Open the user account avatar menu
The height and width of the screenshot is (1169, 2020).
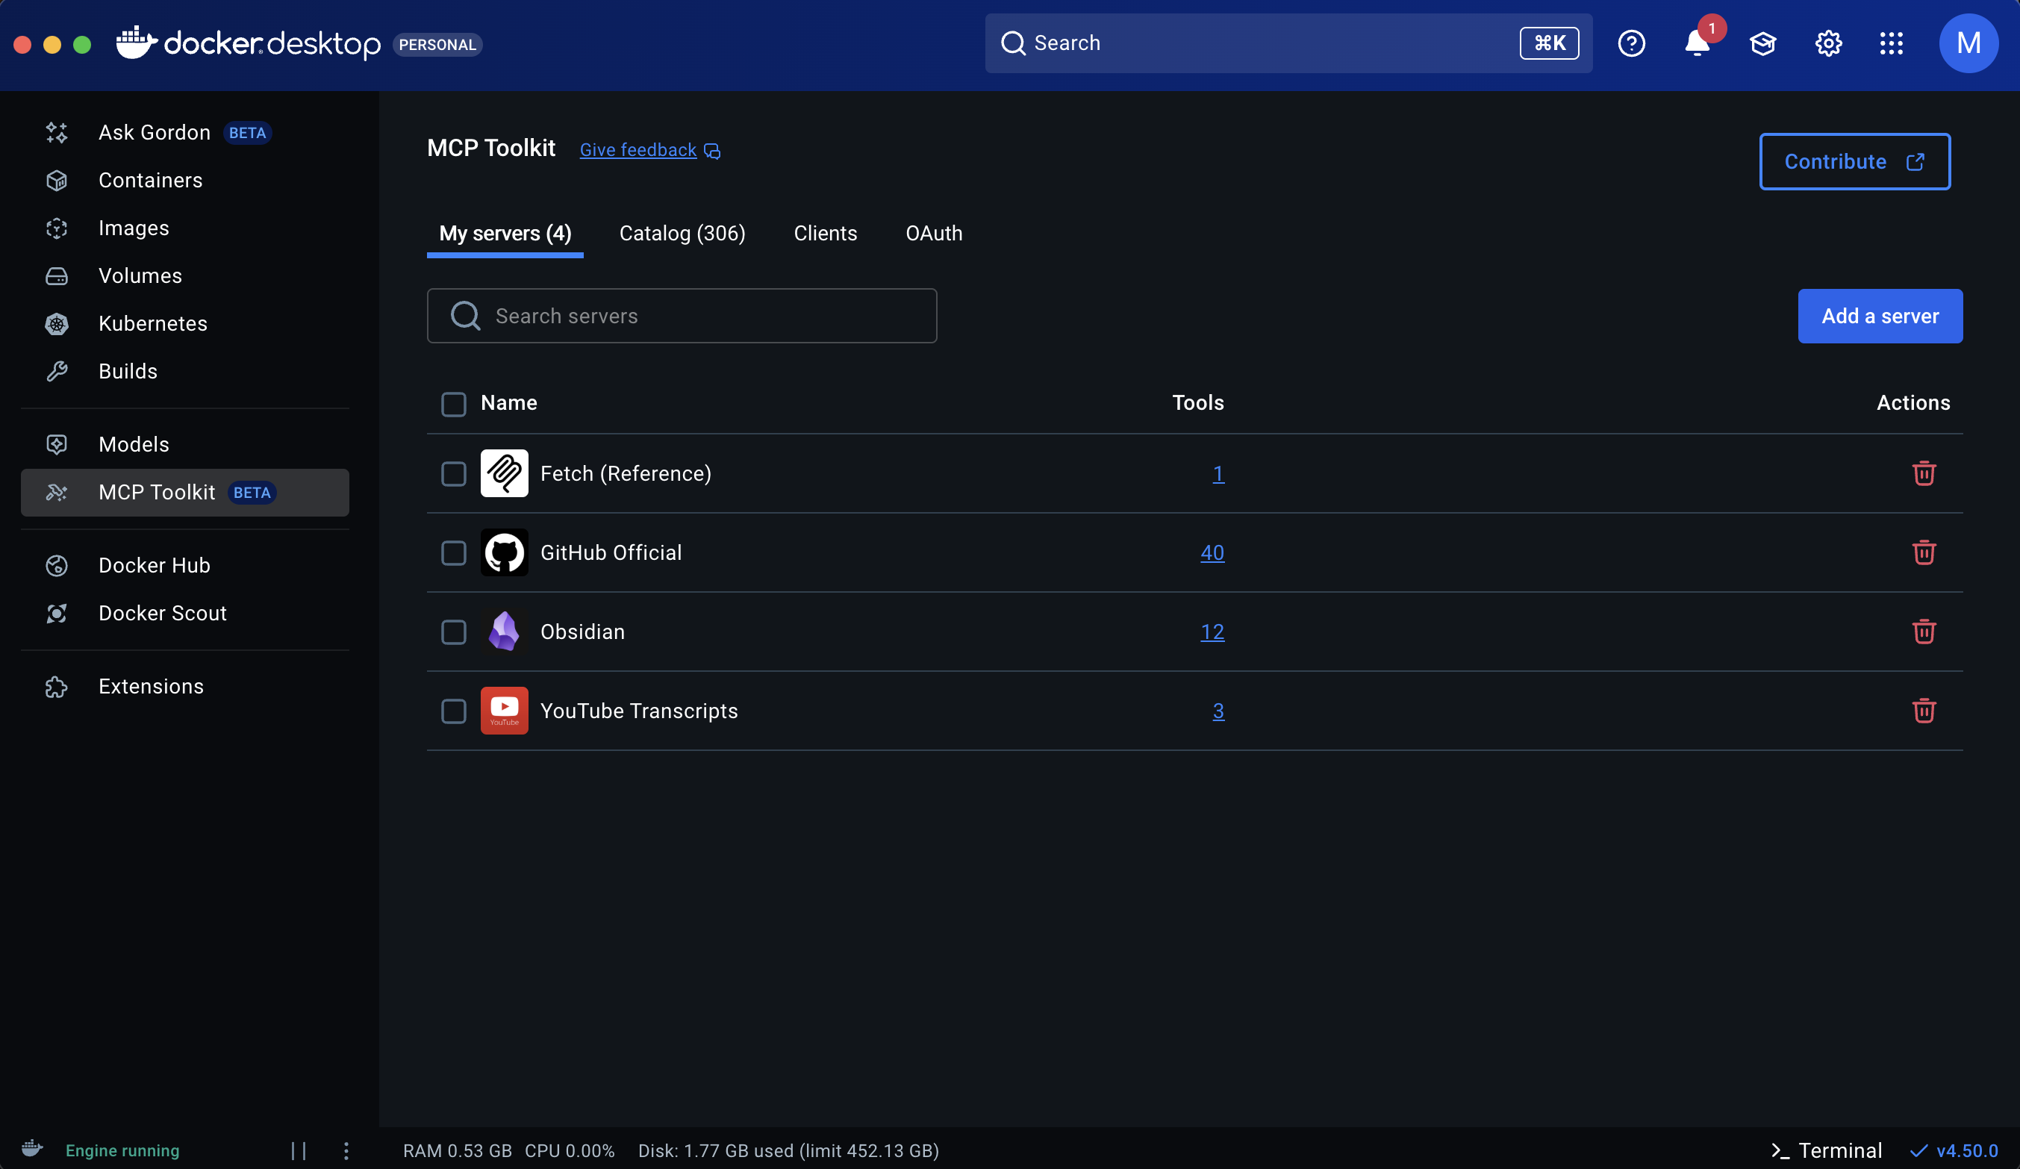1968,43
